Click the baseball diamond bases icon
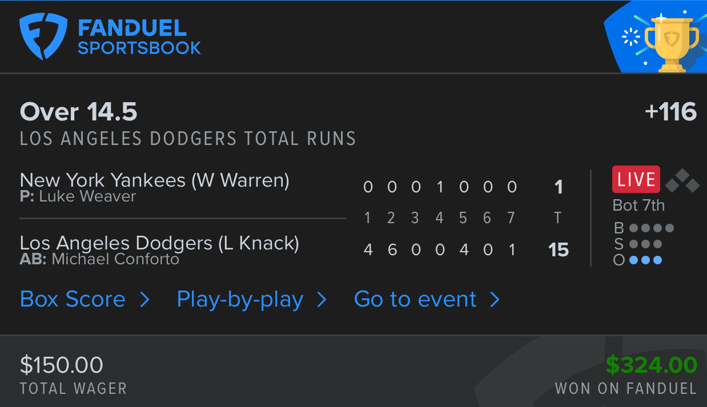Image resolution: width=707 pixels, height=407 pixels. point(682,180)
